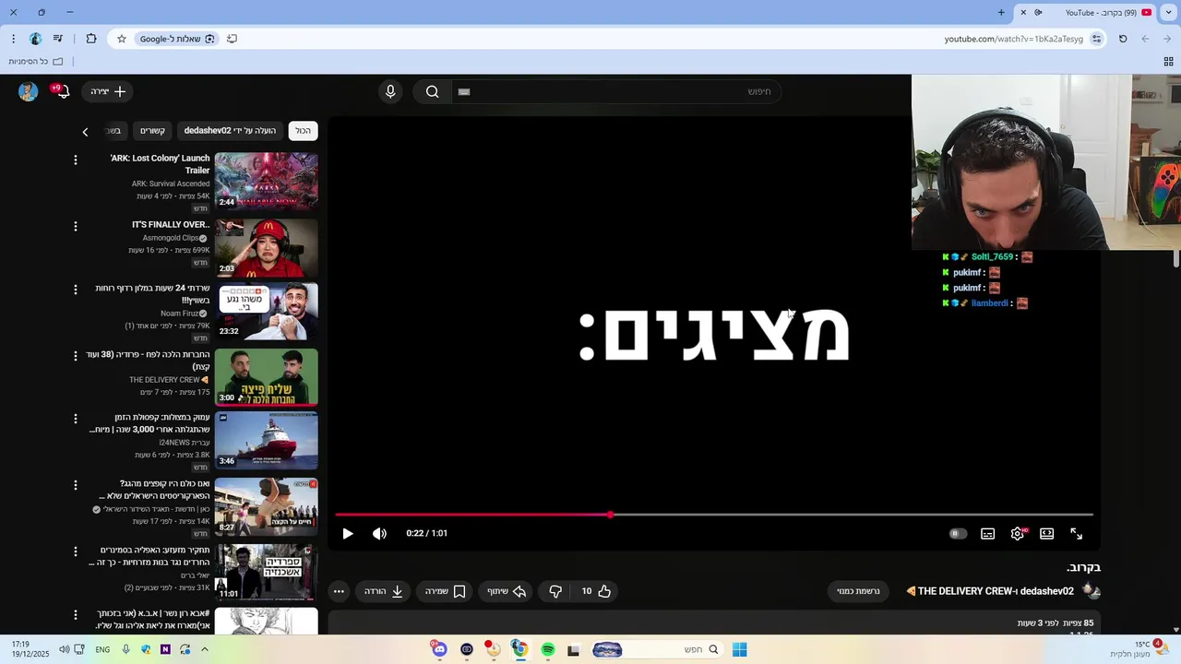Show more filter chips with arrow
This screenshot has height=664, width=1181.
(x=85, y=132)
